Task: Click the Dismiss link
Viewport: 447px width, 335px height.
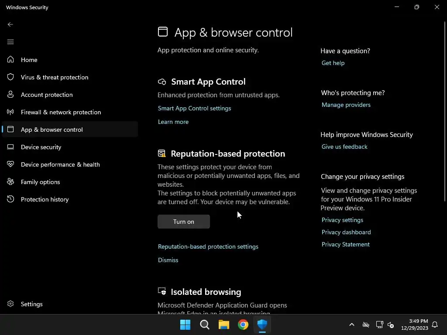Action: coord(168,260)
